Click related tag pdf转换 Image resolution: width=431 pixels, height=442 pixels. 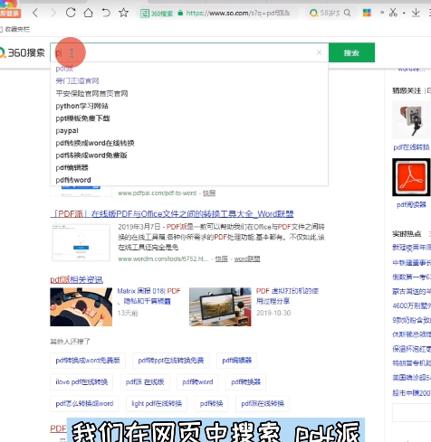[x=211, y=404]
